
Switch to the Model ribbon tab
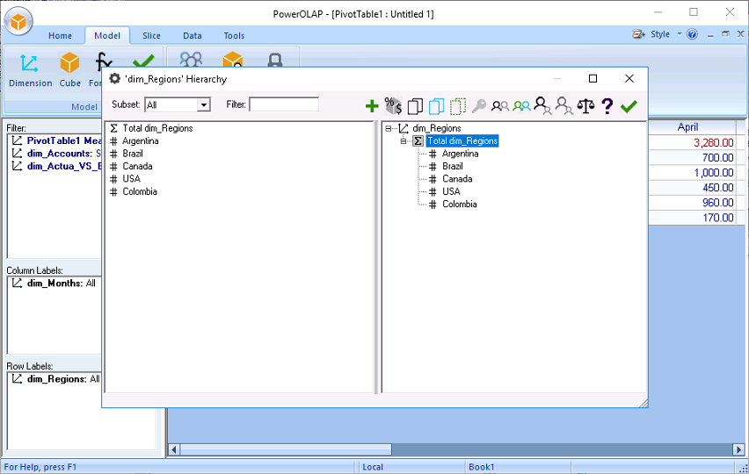tap(107, 36)
